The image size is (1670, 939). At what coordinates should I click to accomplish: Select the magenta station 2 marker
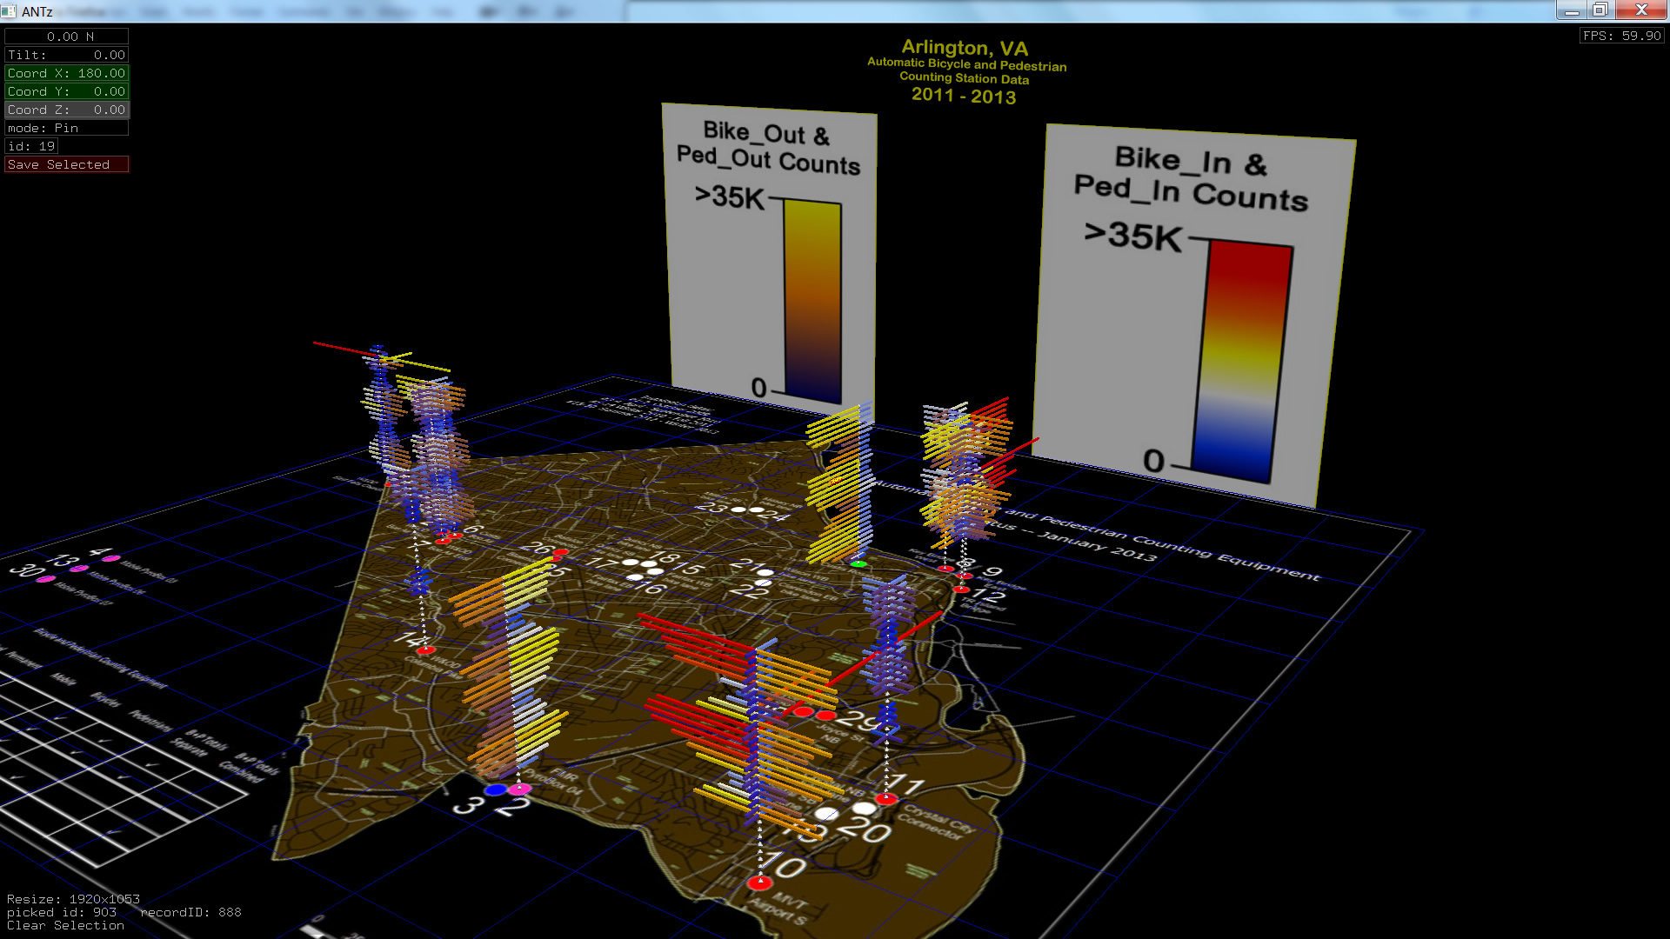[x=519, y=789]
